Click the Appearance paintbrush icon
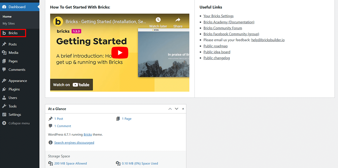The height and width of the screenshot is (168, 338). (4, 81)
